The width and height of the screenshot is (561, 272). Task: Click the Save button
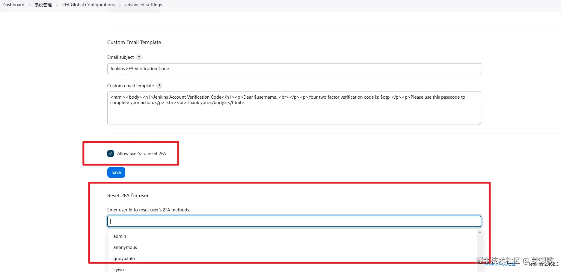[116, 172]
